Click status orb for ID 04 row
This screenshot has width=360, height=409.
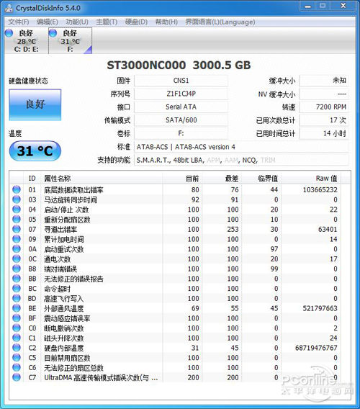coord(17,210)
